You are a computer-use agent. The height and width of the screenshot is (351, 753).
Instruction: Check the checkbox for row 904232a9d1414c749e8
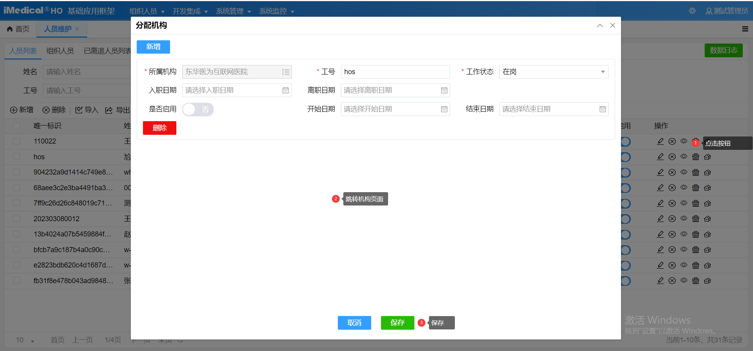16,172
